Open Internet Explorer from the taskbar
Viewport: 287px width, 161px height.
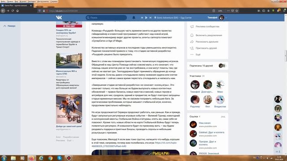[41, 158]
